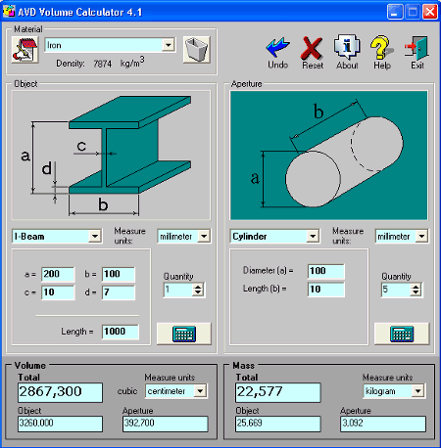Click the container bucket icon beside Iron
Screen dimensions: 441x448
coord(196,50)
